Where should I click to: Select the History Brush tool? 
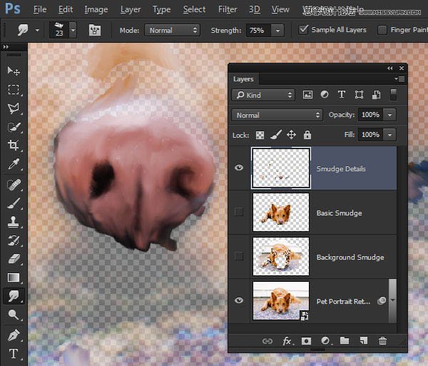point(14,240)
